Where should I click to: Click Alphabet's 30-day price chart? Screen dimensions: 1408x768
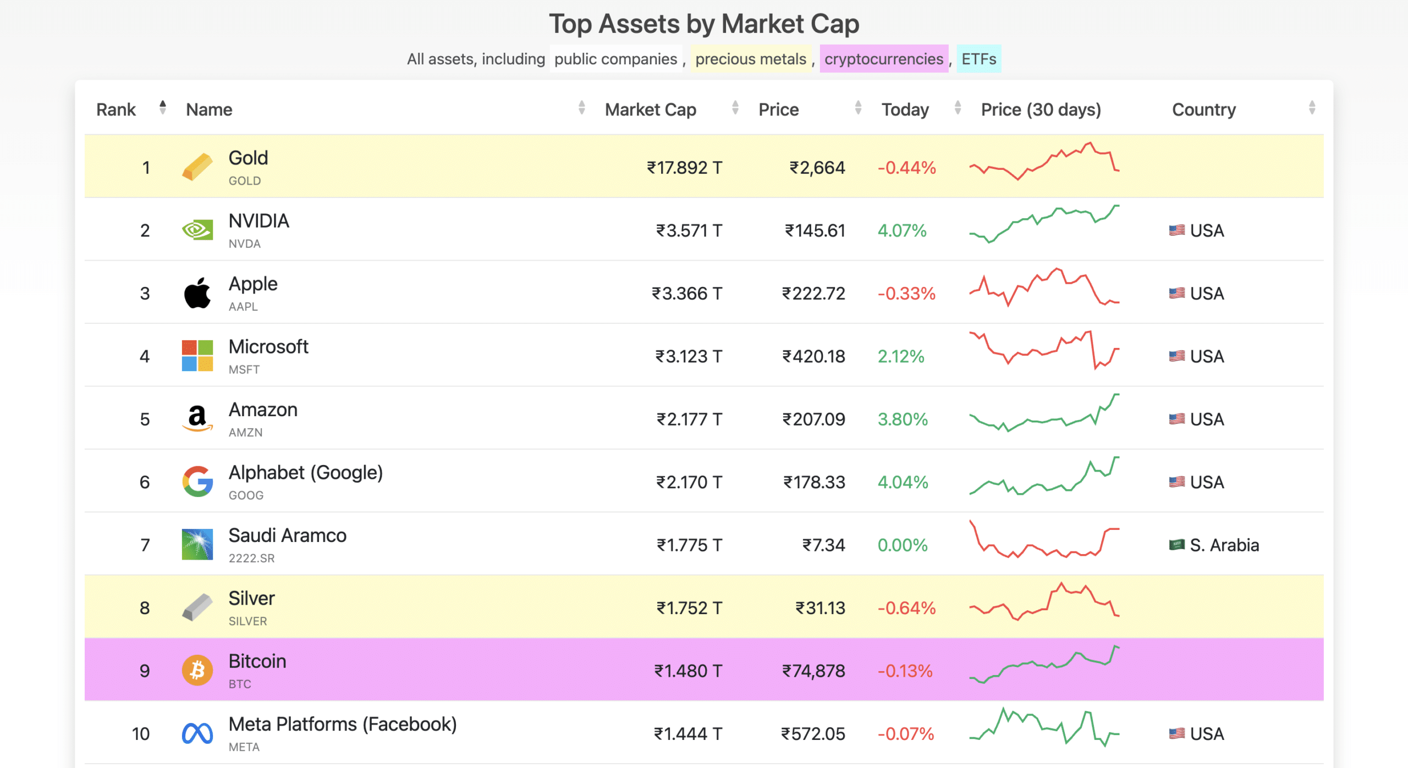point(1044,476)
